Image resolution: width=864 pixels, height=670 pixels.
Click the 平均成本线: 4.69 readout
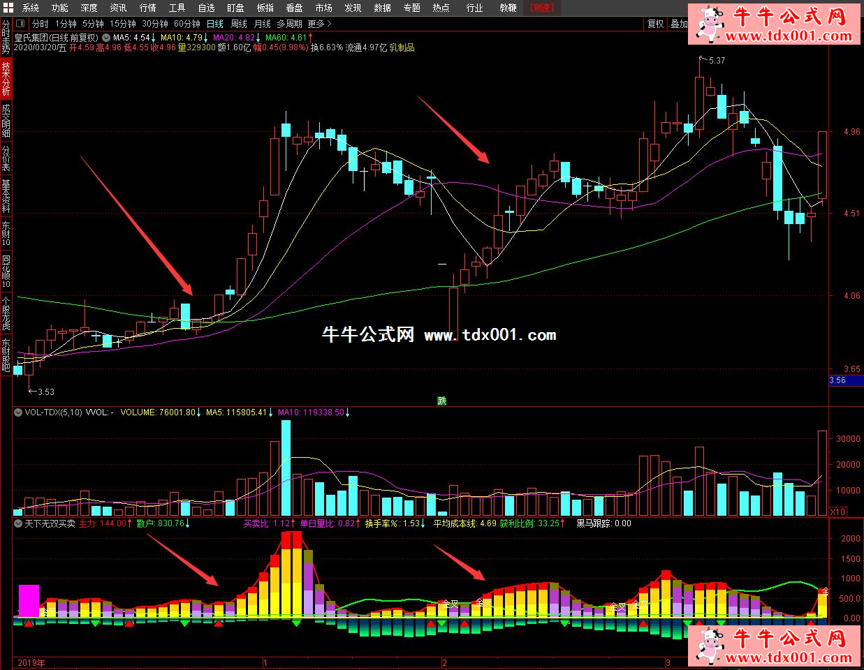coord(465,523)
